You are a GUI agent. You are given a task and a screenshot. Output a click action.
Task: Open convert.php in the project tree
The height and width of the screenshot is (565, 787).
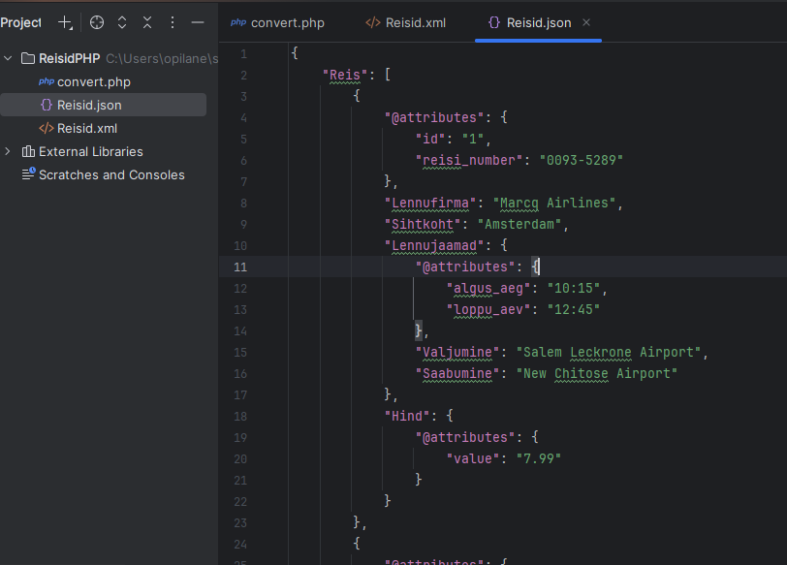(x=93, y=82)
